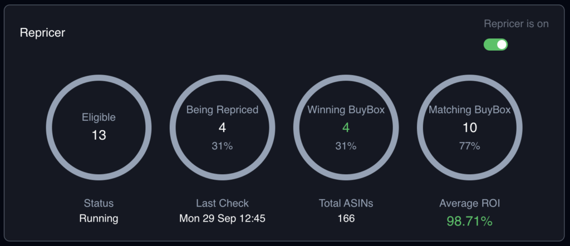Click the Status label
This screenshot has width=570, height=246.
(x=99, y=203)
